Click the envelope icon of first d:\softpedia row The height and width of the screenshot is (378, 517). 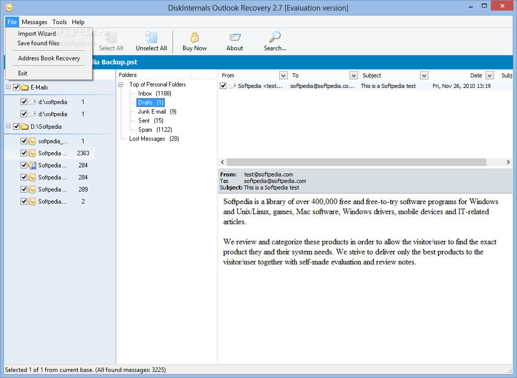tap(32, 102)
